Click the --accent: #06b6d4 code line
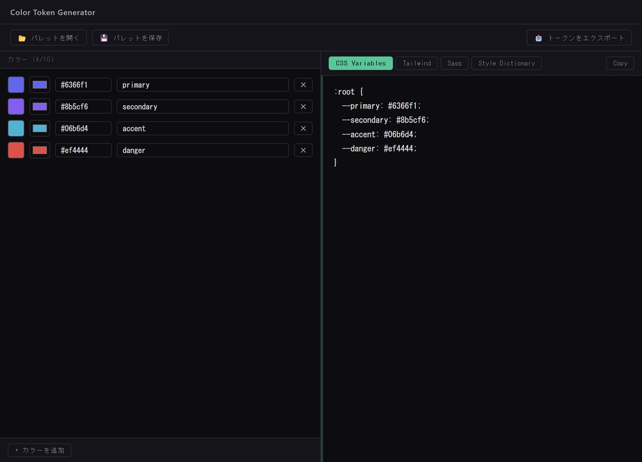The height and width of the screenshot is (462, 642). click(x=379, y=134)
